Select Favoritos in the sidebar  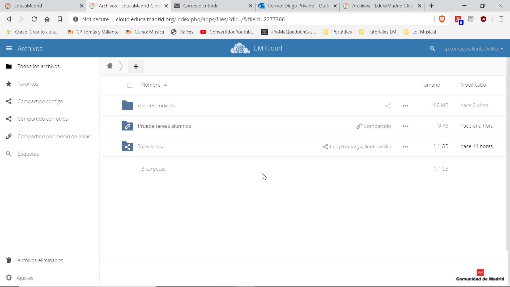[x=28, y=84]
